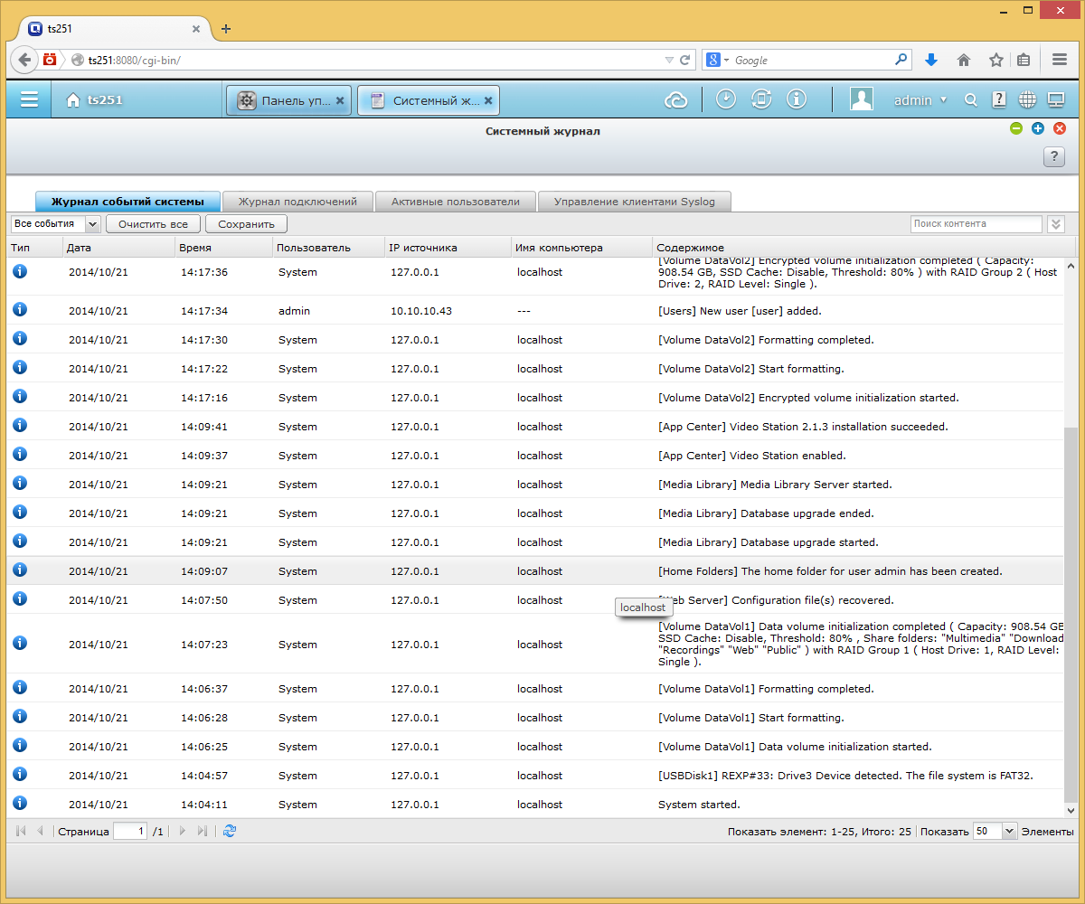Open the search engine selector dropdown
This screenshot has height=904, width=1085.
click(x=718, y=60)
